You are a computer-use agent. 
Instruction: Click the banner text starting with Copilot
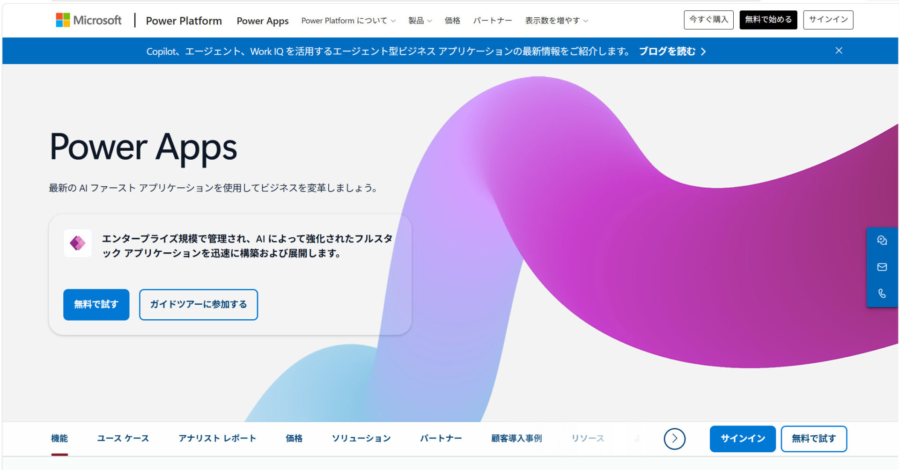(x=389, y=51)
